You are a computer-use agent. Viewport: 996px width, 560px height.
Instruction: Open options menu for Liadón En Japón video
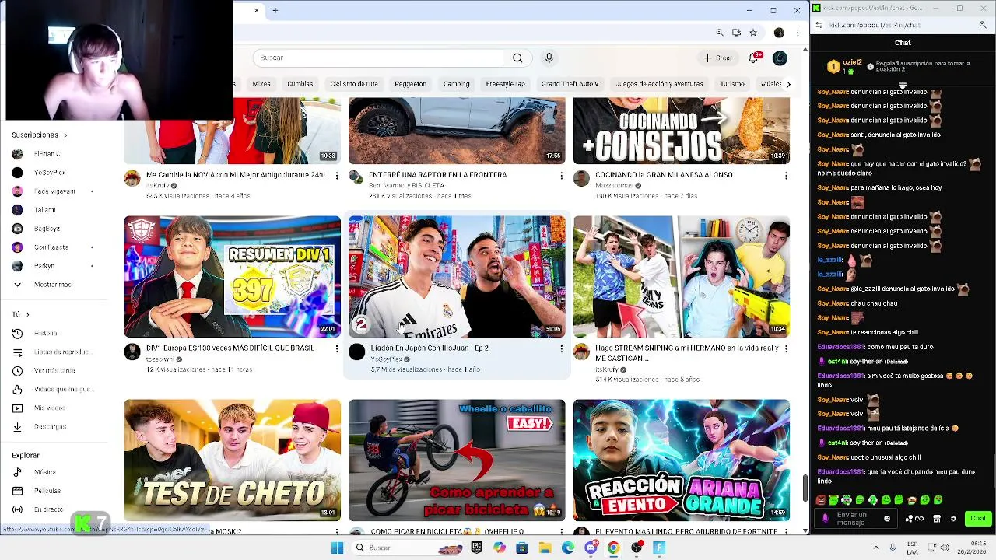(561, 349)
